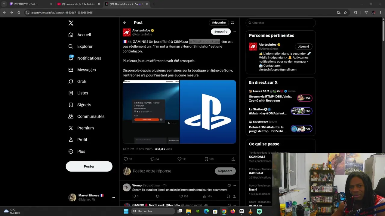
Task: Open AlertesInfos profile avatar in post
Action: (x=127, y=32)
